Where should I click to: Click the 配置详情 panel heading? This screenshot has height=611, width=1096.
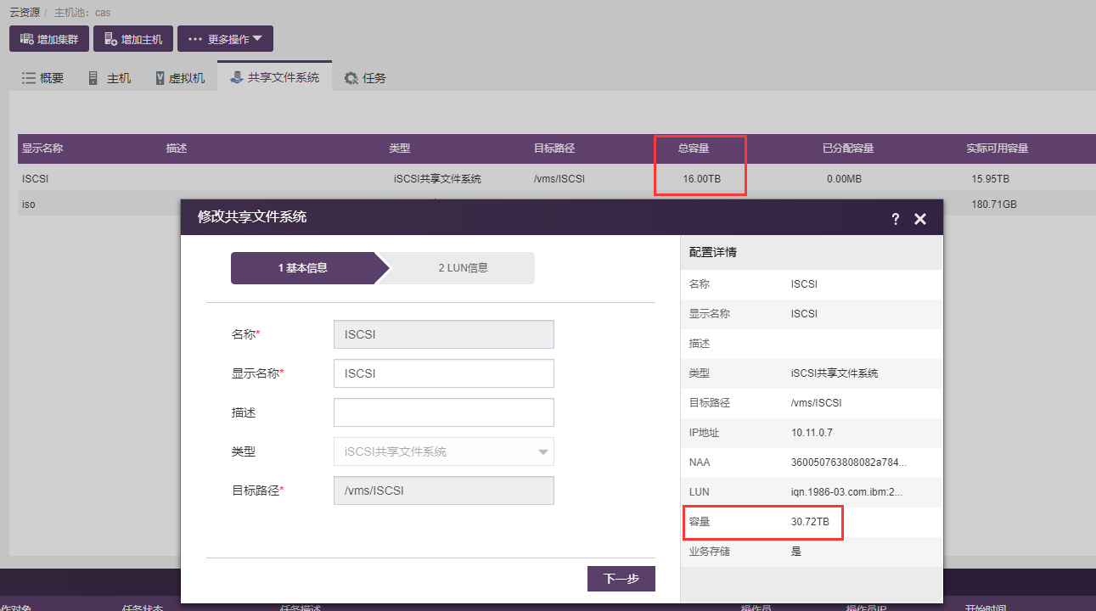coord(712,253)
